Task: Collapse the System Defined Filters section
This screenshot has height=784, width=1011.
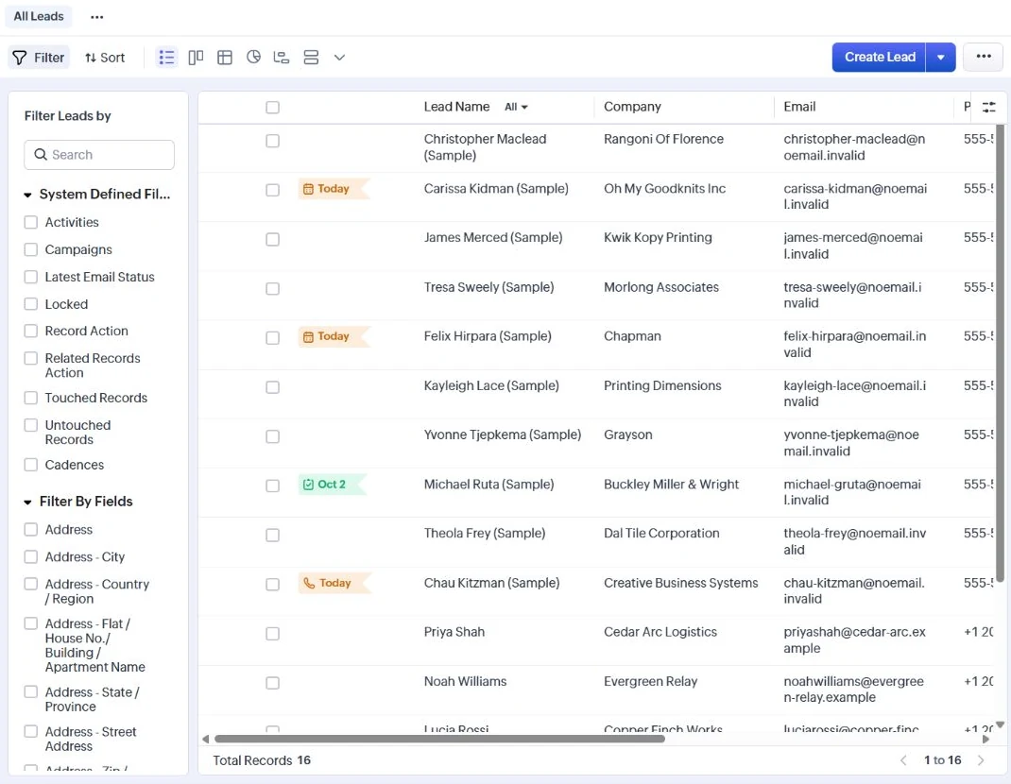Action: (27, 195)
